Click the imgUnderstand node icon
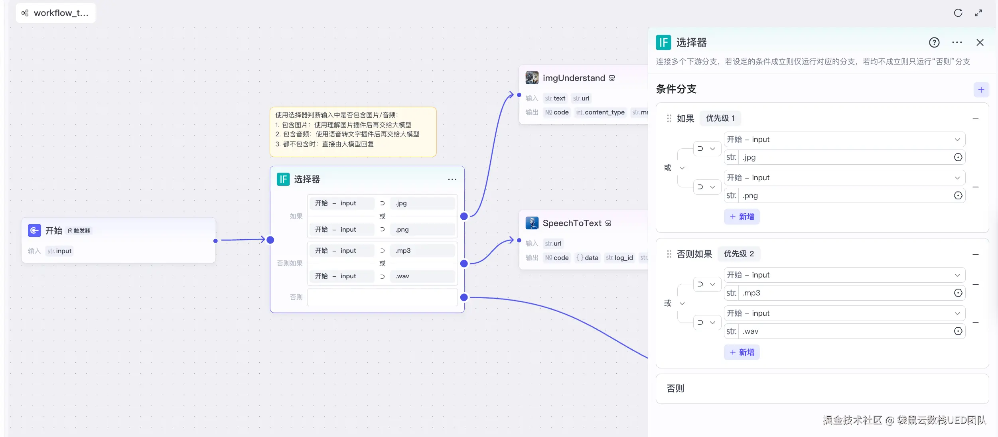Screen dimensions: 998x437 (532, 78)
